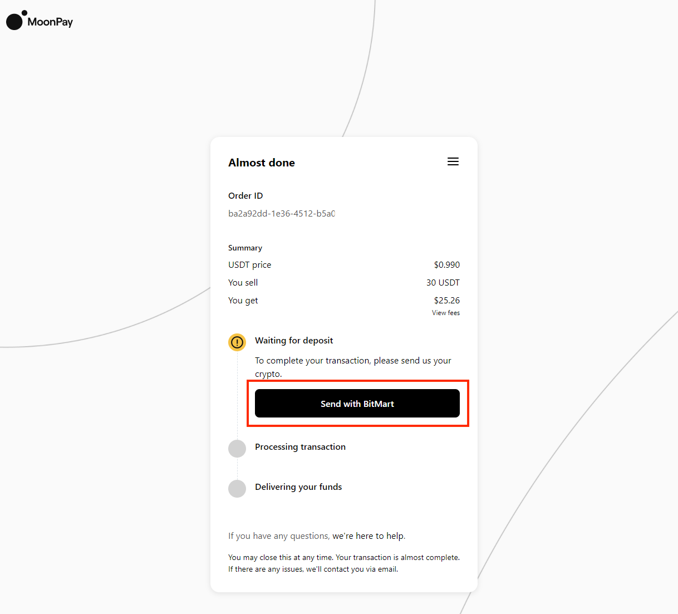
Task: Select the Order ID value ba2a92dd
Action: click(x=281, y=213)
